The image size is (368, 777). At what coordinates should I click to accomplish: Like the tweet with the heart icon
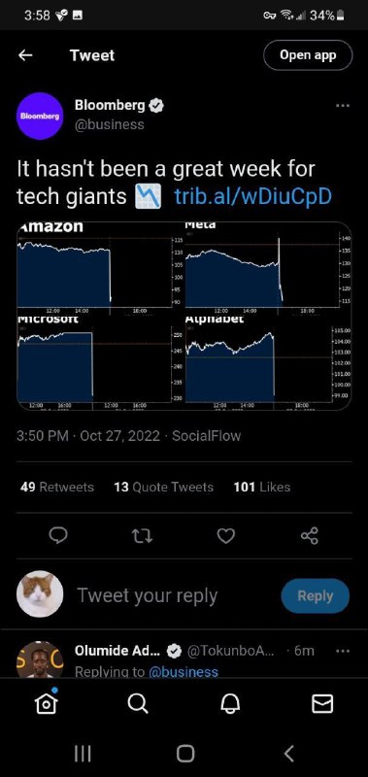pos(226,536)
